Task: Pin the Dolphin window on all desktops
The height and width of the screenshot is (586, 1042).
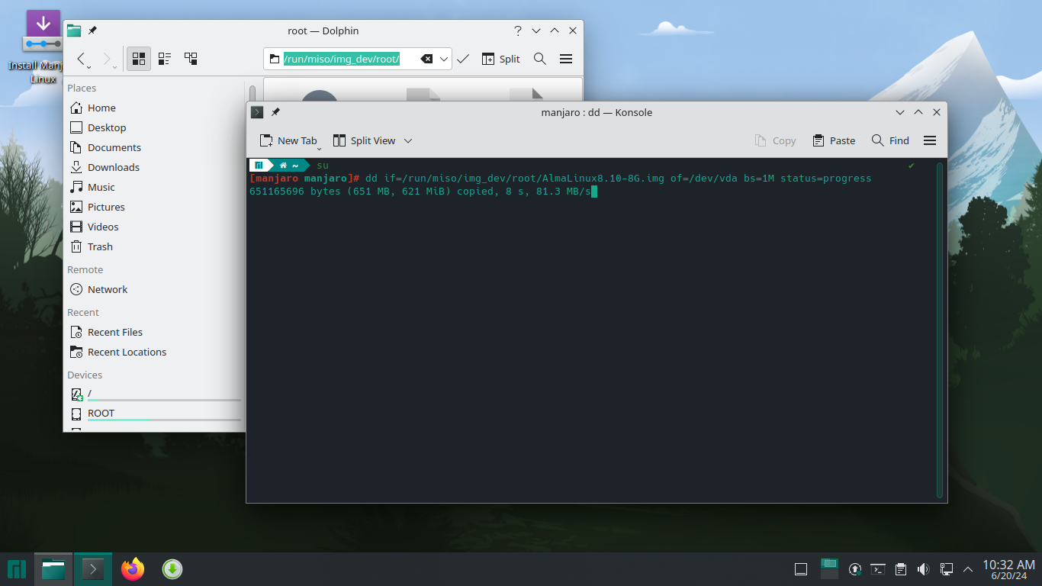Action: click(92, 31)
